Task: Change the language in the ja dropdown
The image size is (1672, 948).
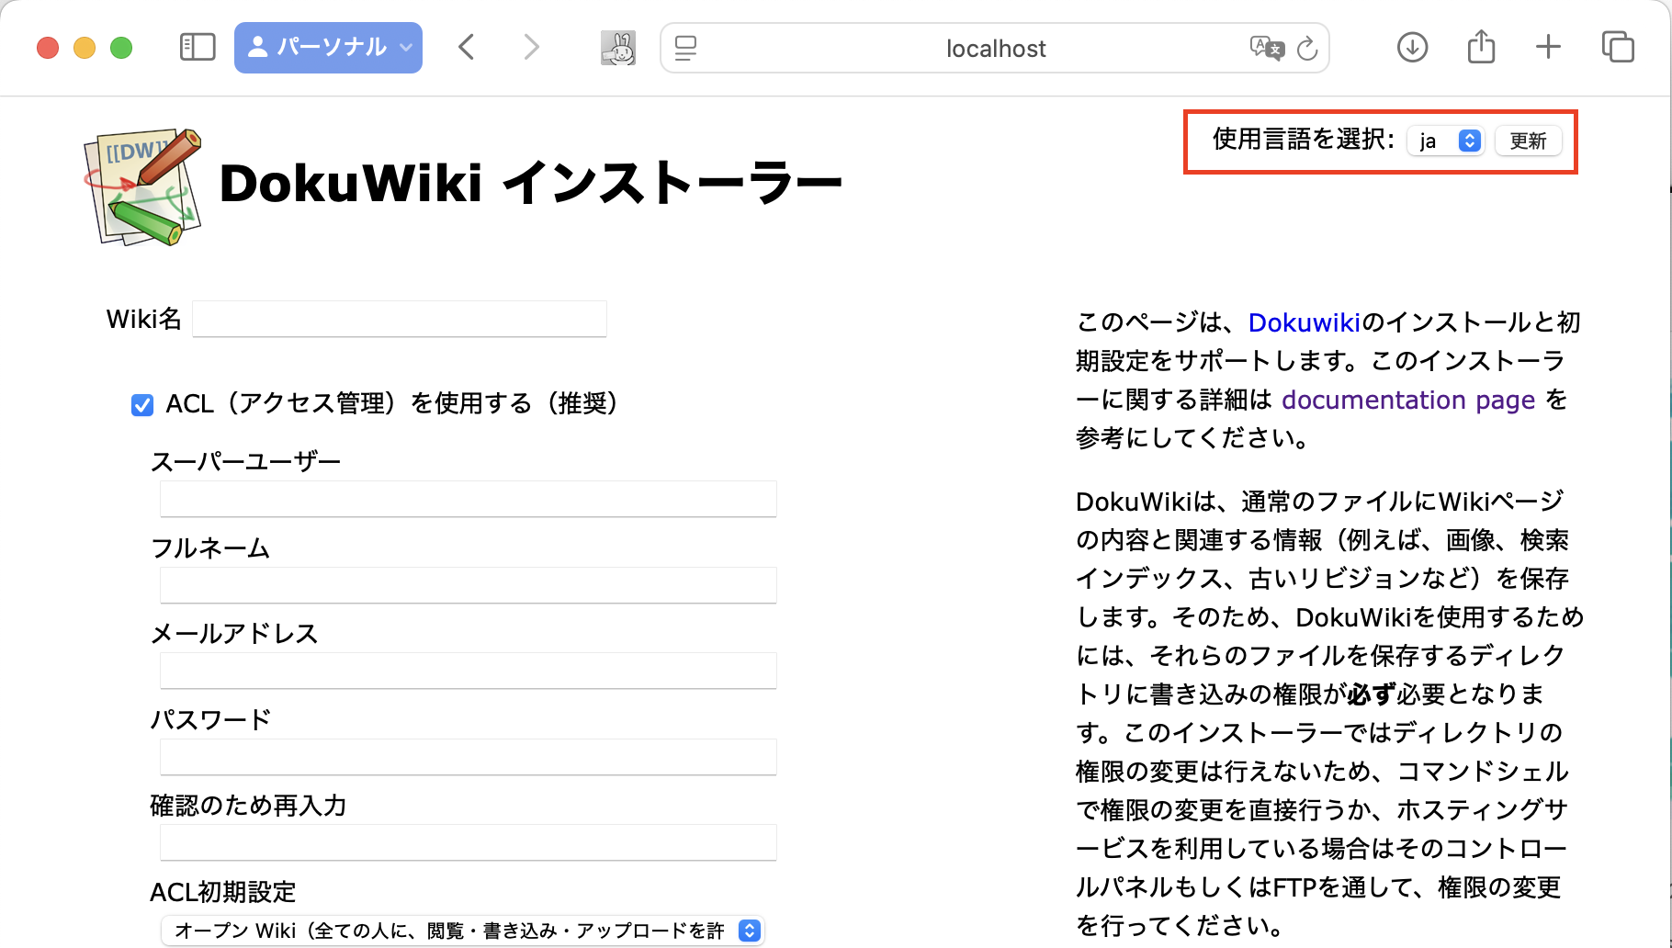Action: pyautogui.click(x=1445, y=141)
